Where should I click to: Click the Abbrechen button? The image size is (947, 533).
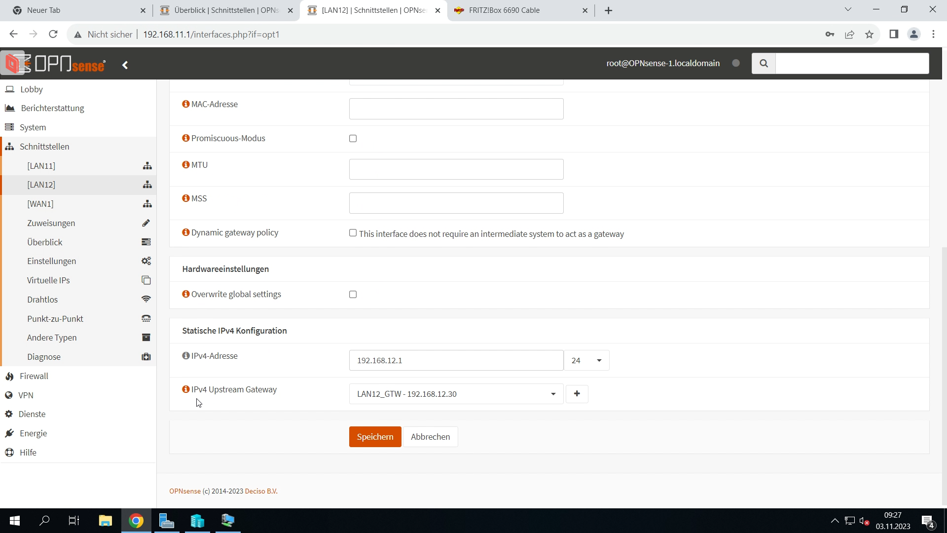click(430, 437)
